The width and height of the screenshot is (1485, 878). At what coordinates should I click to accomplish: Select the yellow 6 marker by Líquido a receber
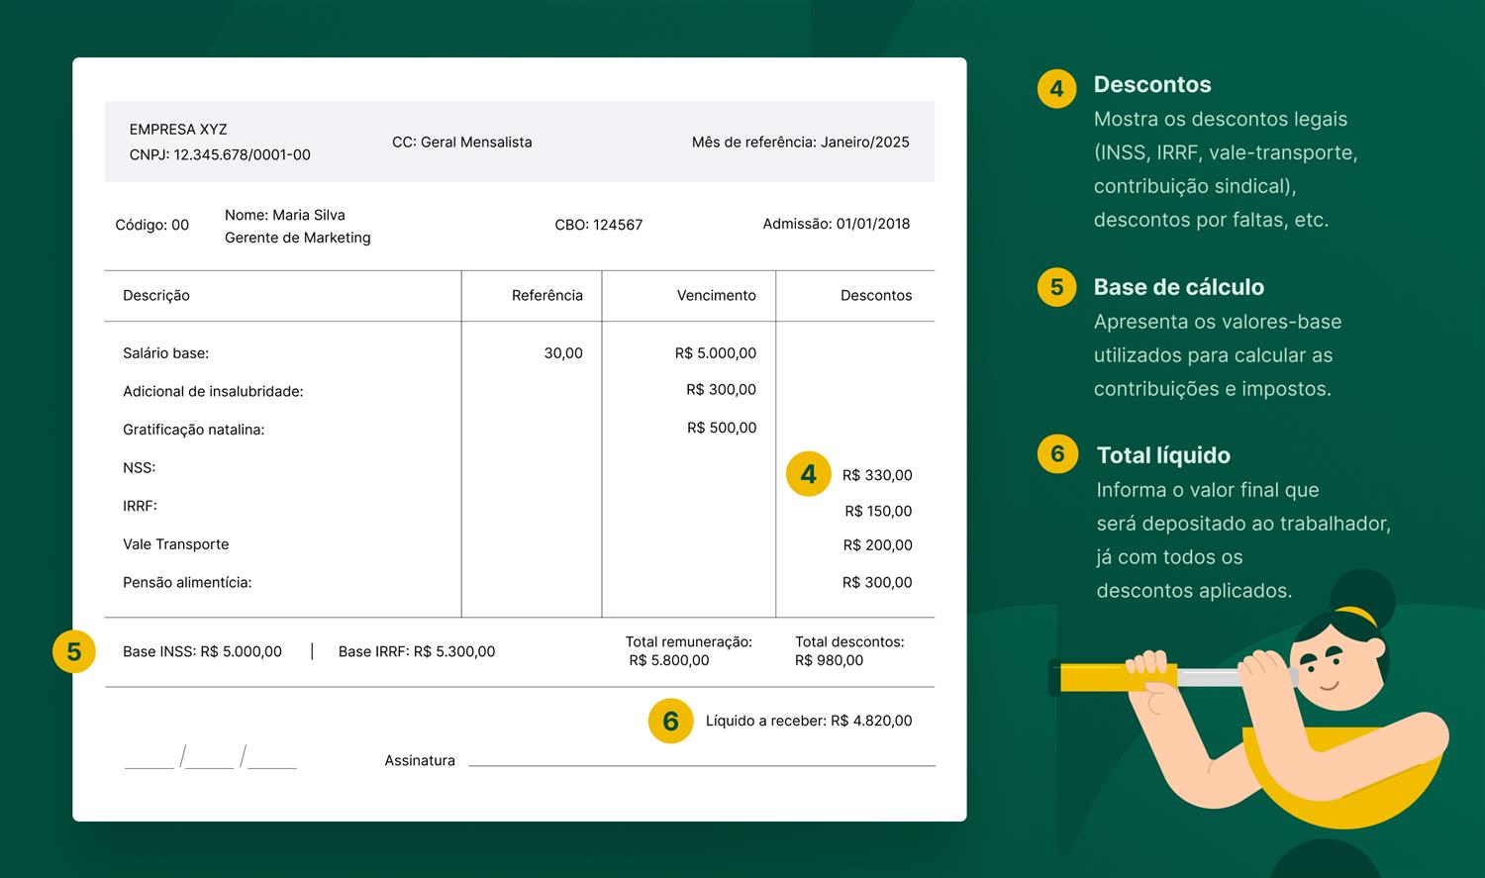pos(670,721)
